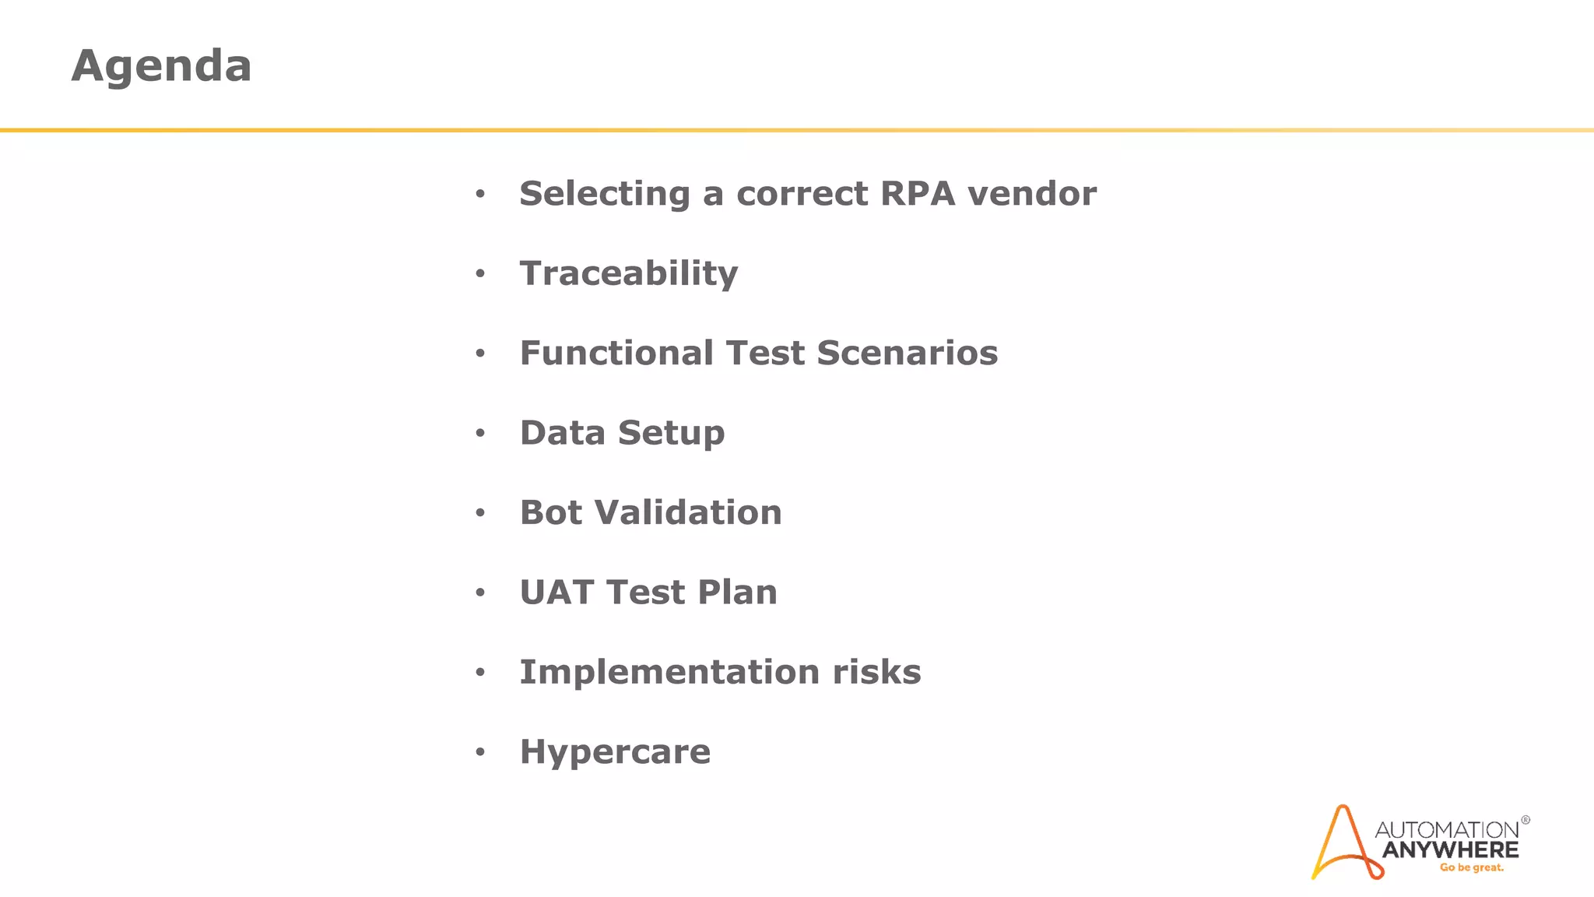Click the registered trademark symbol
The width and height of the screenshot is (1594, 897).
1526,820
